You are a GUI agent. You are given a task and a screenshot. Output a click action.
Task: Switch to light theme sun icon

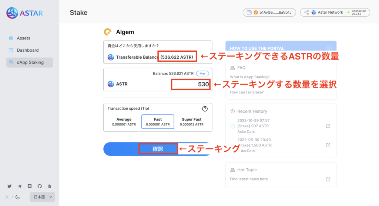point(7,197)
